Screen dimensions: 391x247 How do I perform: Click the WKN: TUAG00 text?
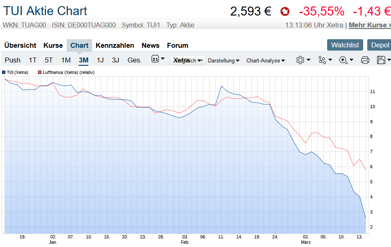(24, 25)
